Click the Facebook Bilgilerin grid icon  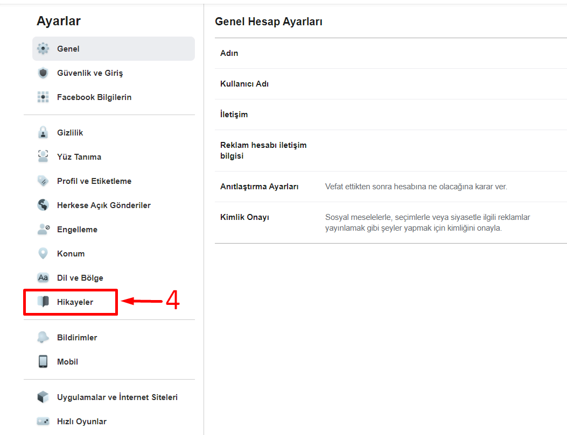43,97
